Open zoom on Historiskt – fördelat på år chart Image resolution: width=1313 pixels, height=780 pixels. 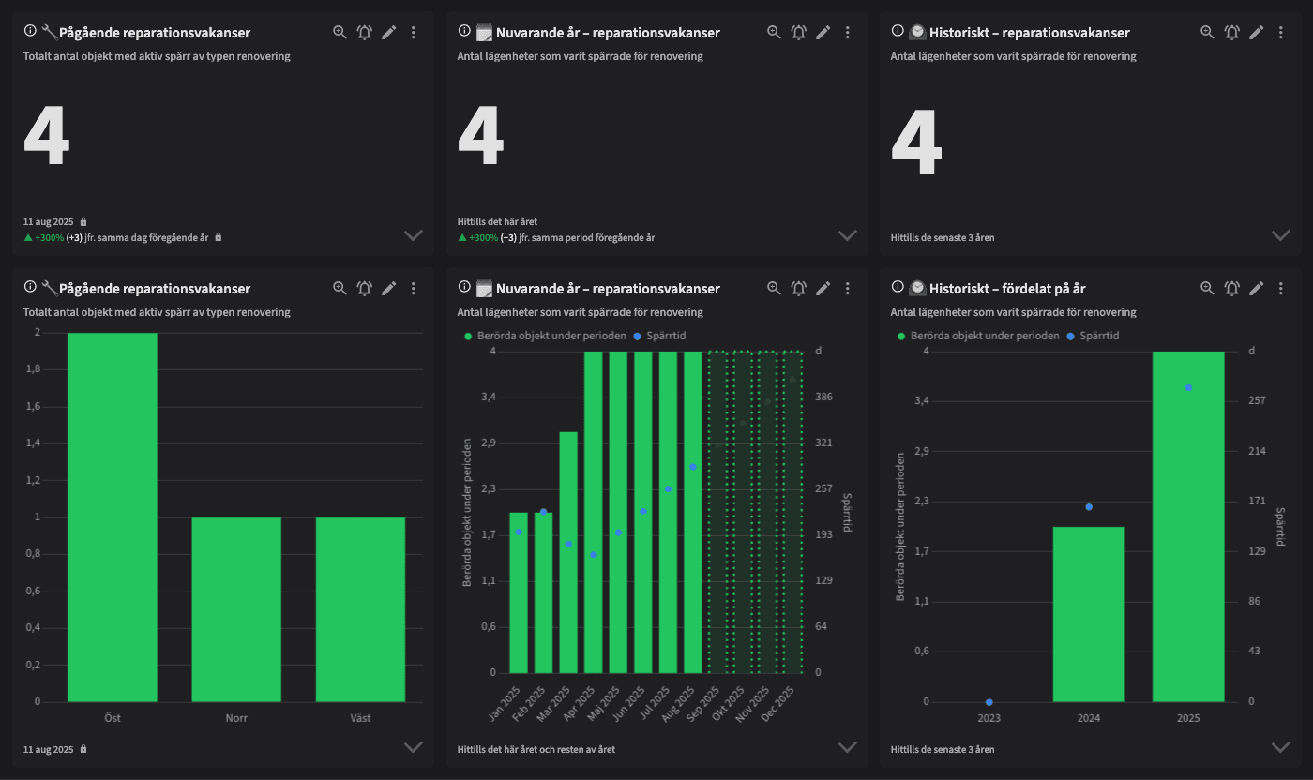tap(1207, 288)
